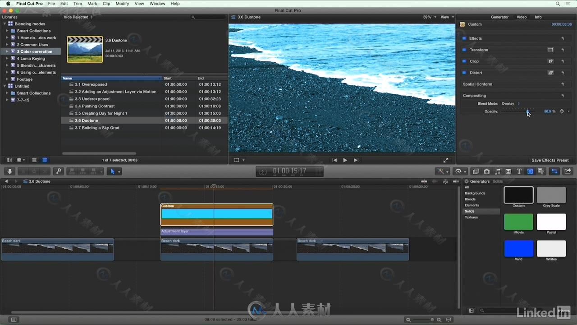Open the Titles Browser T icon
This screenshot has width=577, height=325.
pos(519,172)
